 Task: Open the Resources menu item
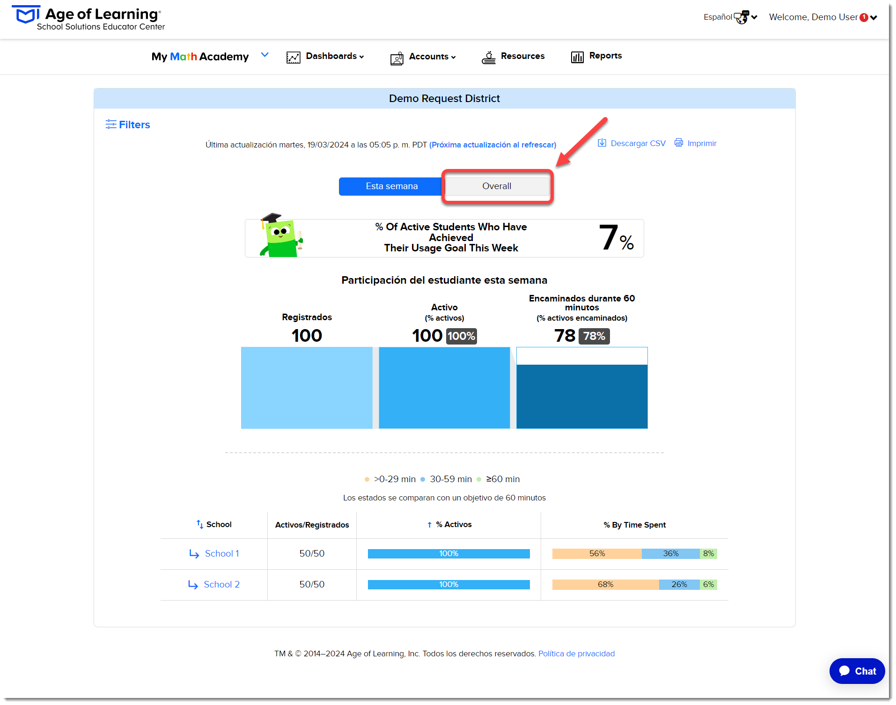coord(522,56)
